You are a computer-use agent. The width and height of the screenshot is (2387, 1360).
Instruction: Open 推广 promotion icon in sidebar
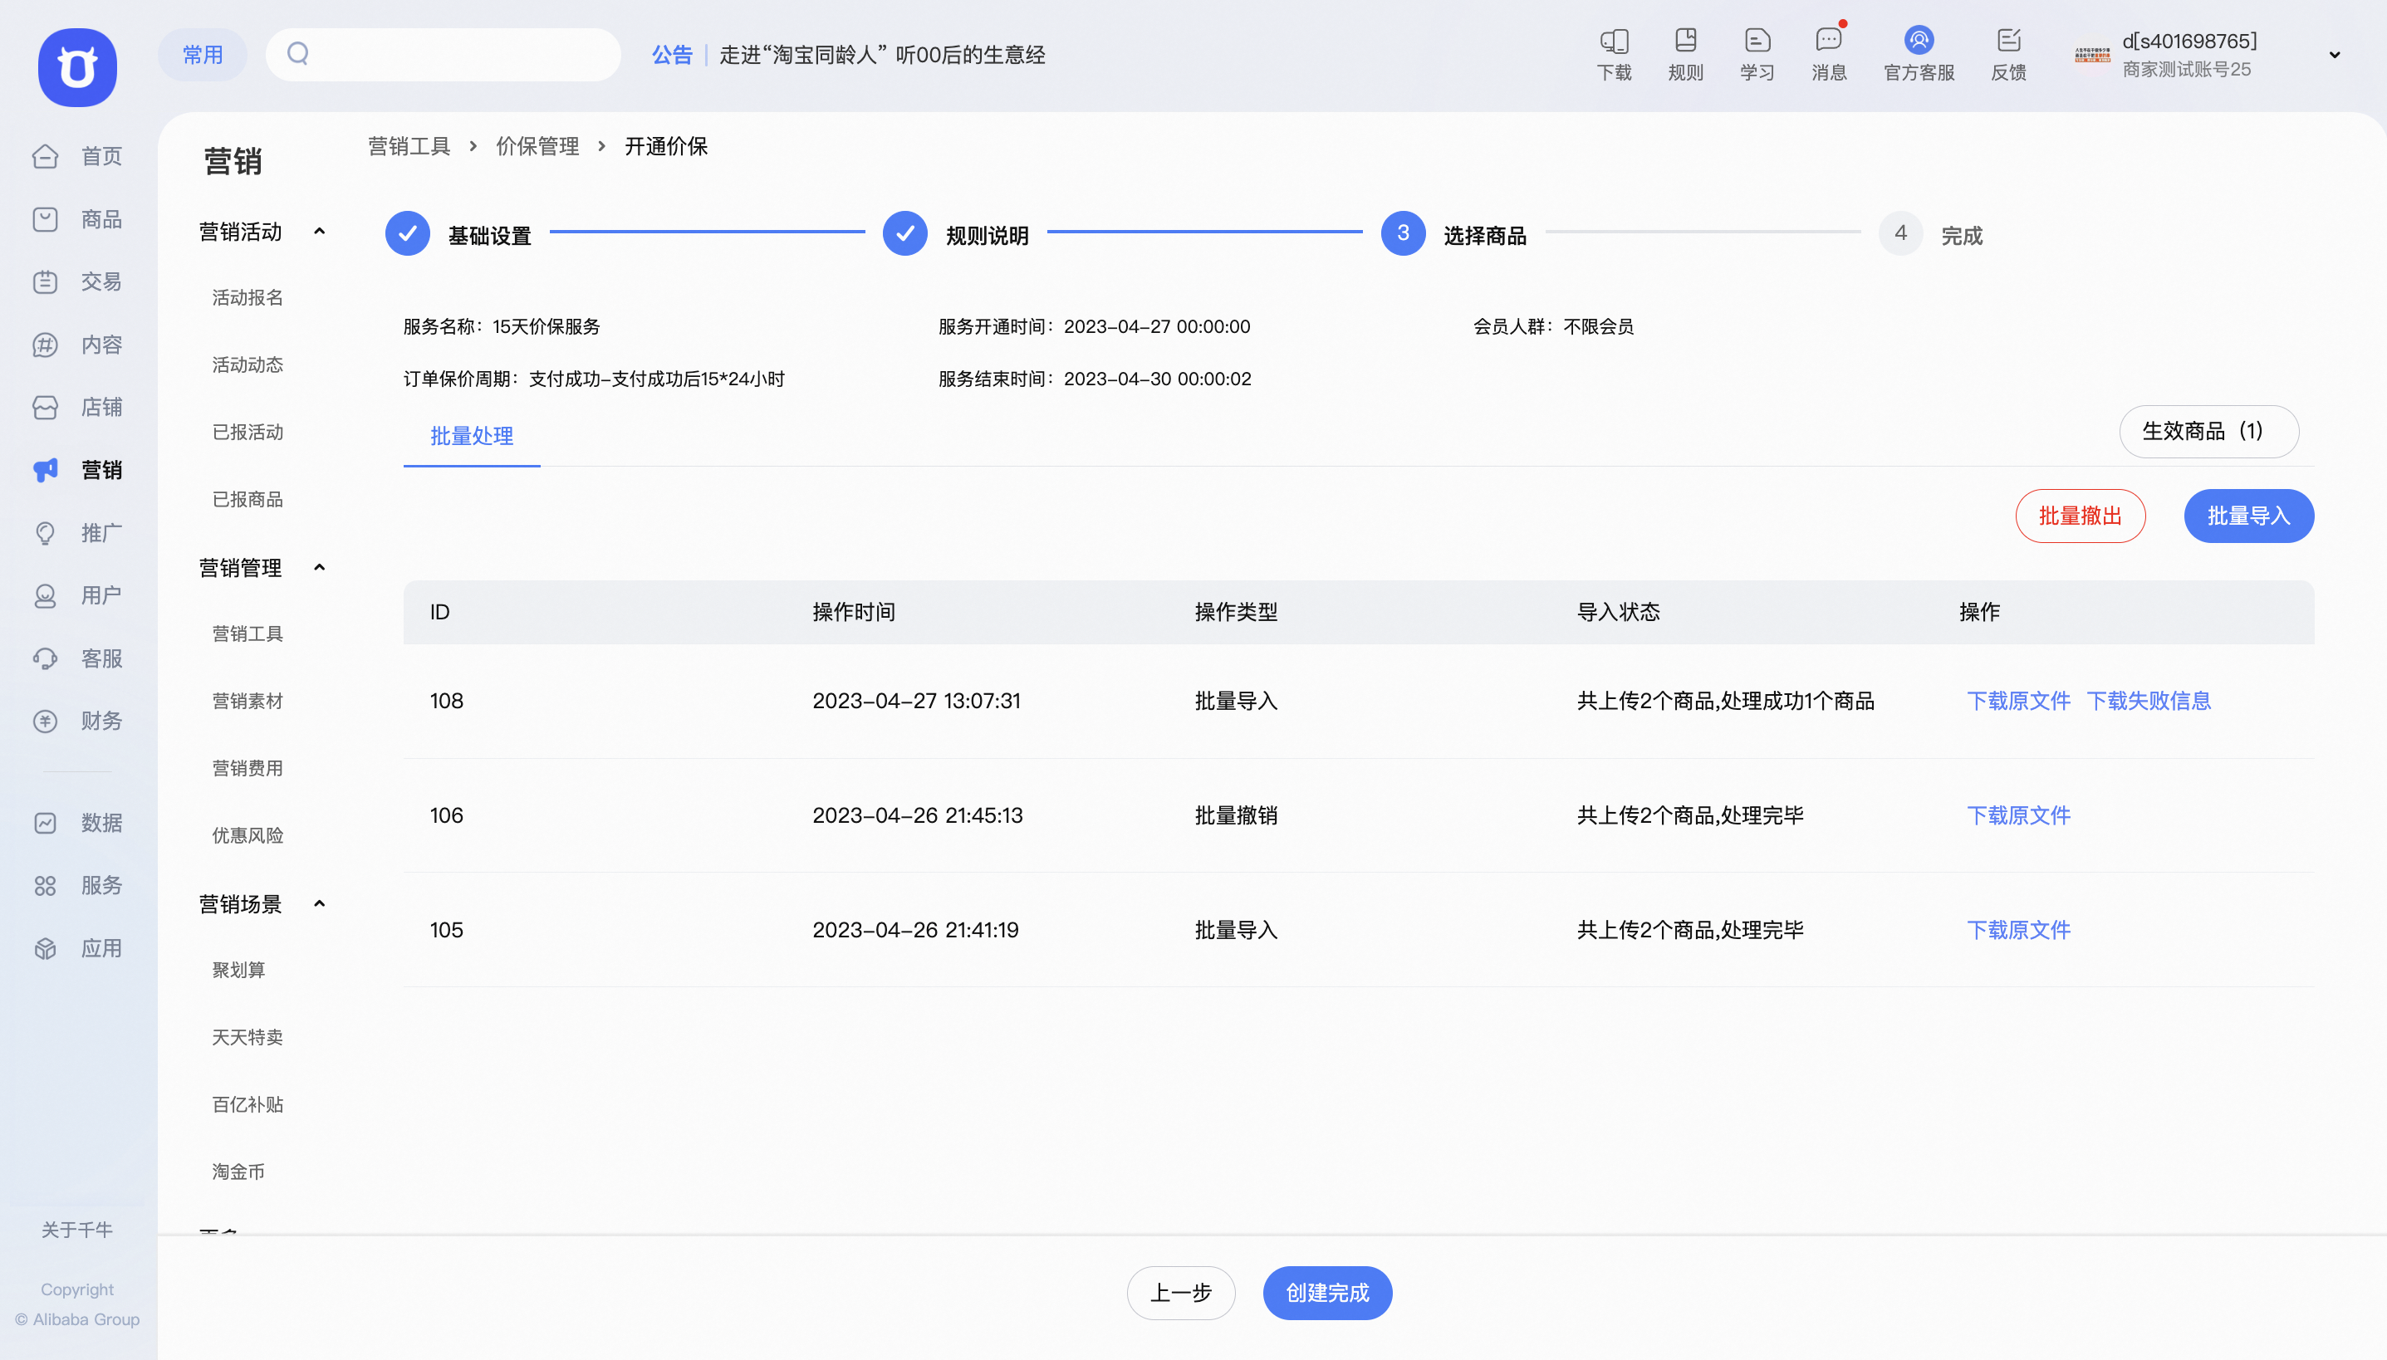click(x=45, y=533)
